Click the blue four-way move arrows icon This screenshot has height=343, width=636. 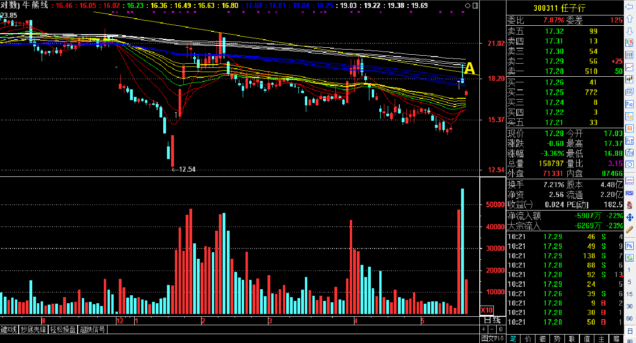629,217
